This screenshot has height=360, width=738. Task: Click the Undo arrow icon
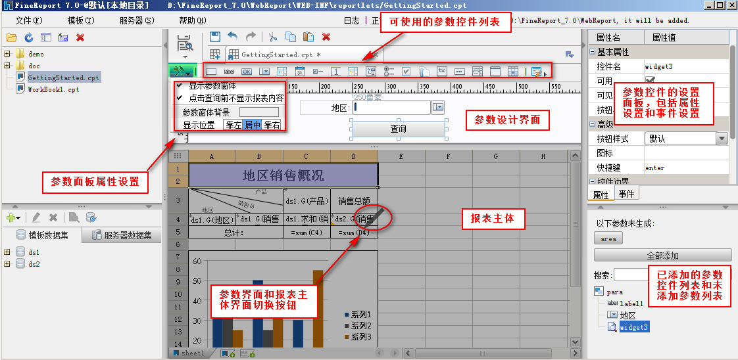click(233, 36)
